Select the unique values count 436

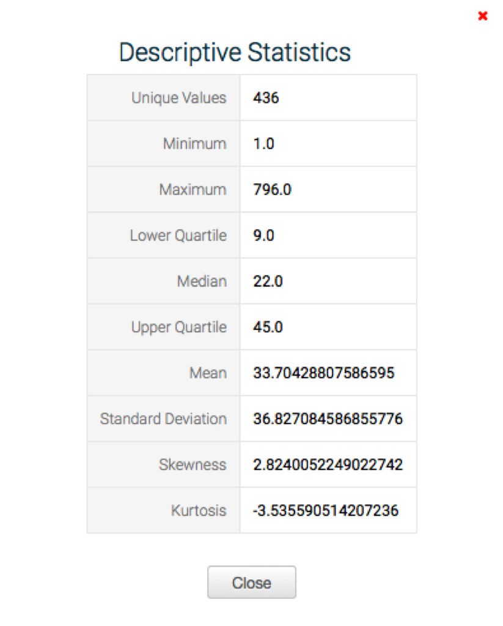pos(266,98)
